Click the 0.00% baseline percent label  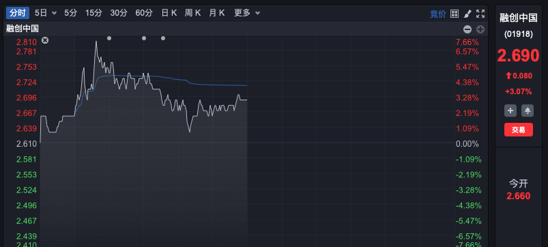pos(467,143)
